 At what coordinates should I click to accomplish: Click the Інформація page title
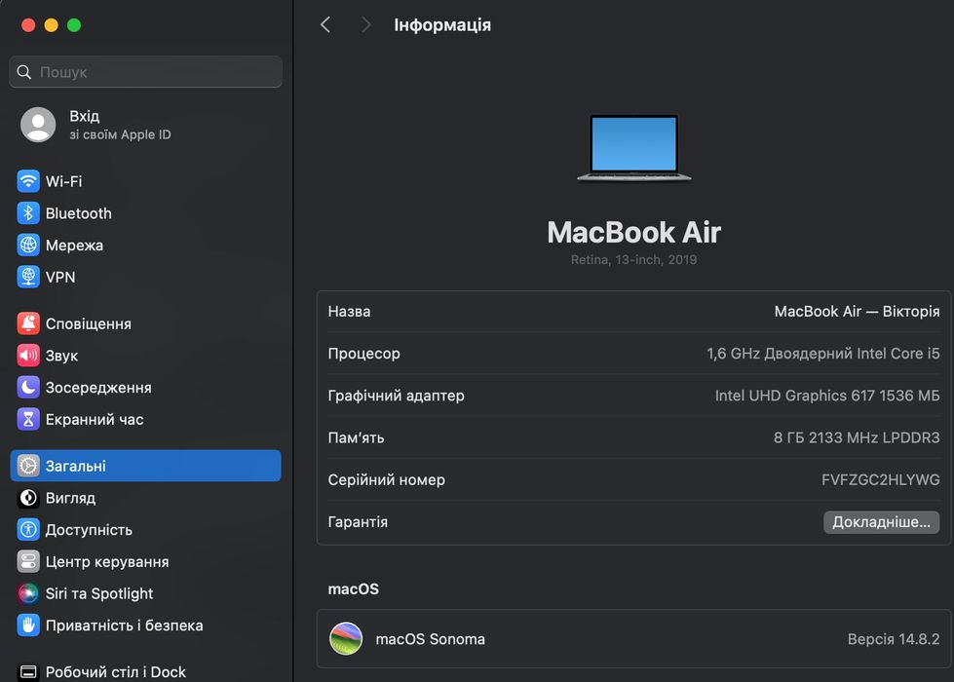(x=442, y=25)
